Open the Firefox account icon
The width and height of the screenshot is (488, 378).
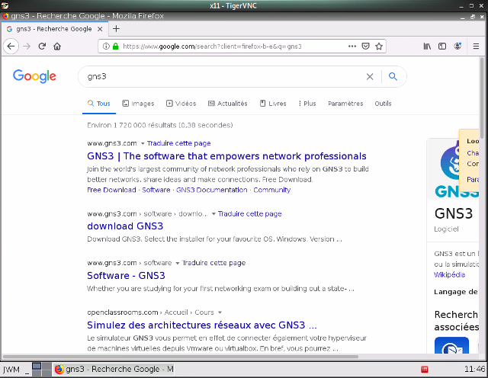457,46
